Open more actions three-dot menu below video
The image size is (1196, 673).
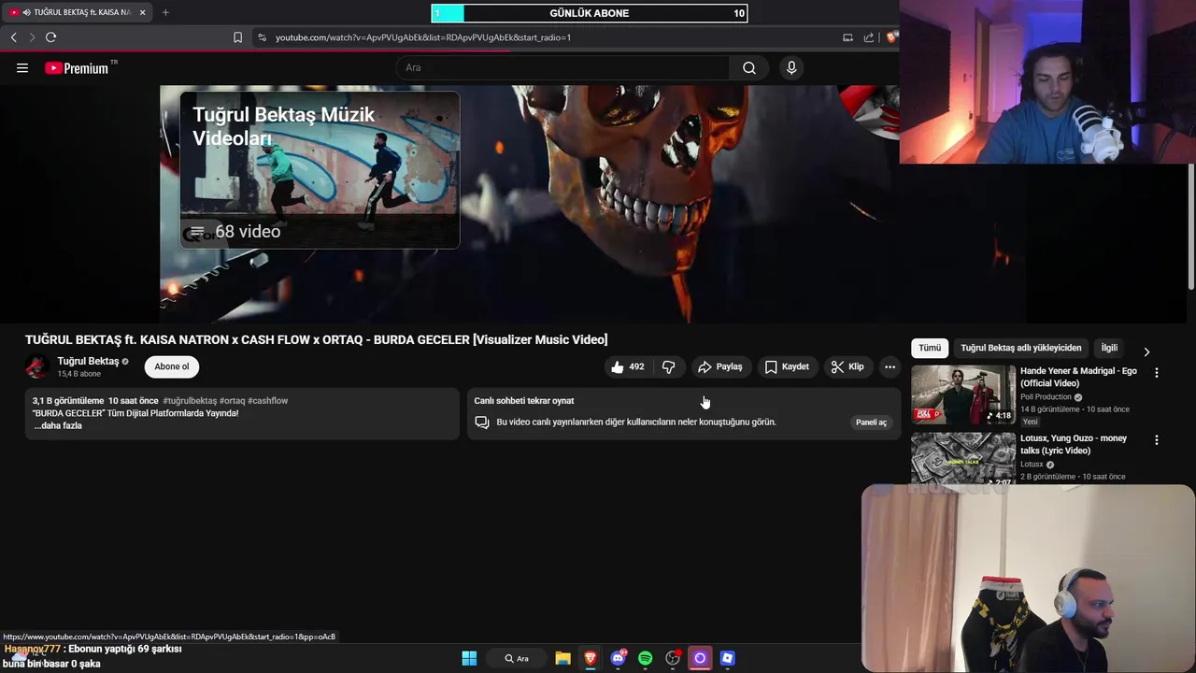890,367
